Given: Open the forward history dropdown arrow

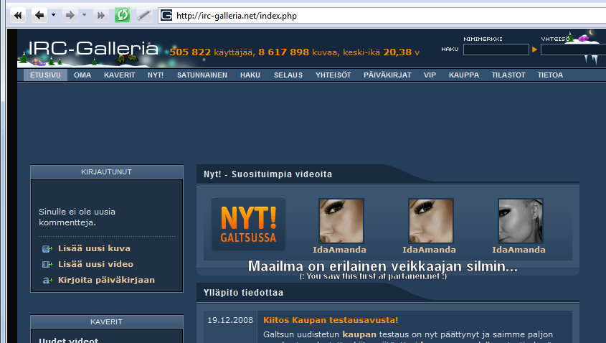Looking at the screenshot, I should coord(84,15).
